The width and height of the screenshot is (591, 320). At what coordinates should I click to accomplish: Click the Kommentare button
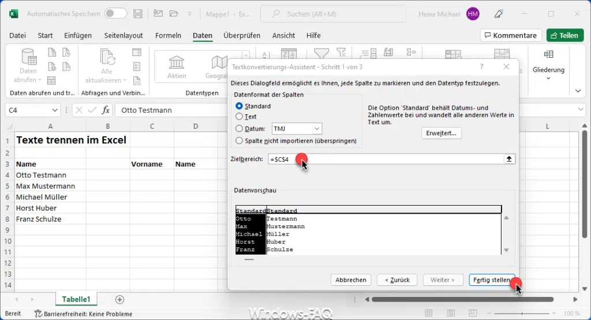click(x=511, y=35)
